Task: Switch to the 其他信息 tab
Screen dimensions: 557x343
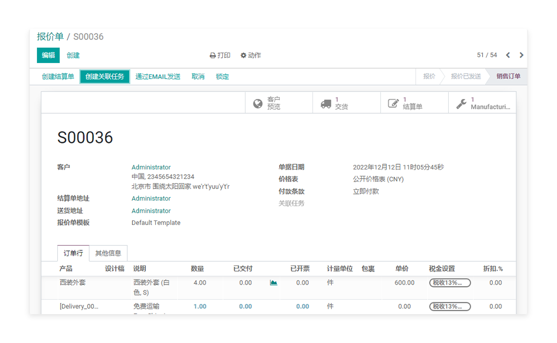Action: pyautogui.click(x=108, y=253)
